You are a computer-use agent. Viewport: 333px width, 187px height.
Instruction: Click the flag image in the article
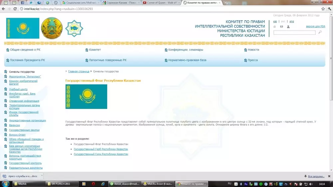[86, 96]
